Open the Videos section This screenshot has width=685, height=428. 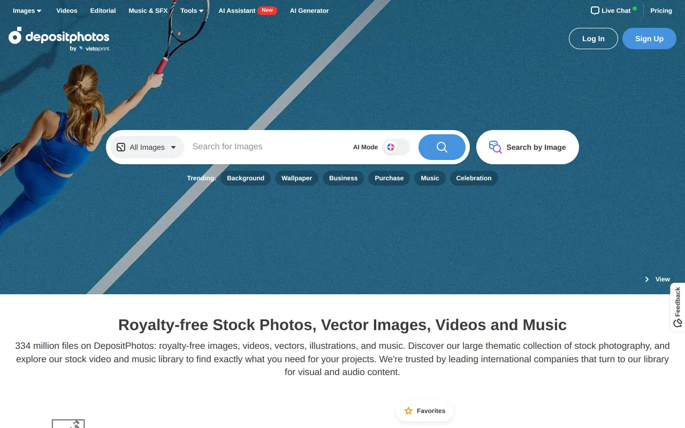point(67,11)
